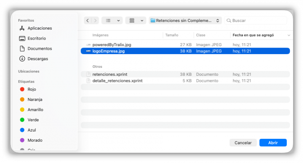Image resolution: width=303 pixels, height=163 pixels.
Task: Select the list view icon
Action: point(108,21)
